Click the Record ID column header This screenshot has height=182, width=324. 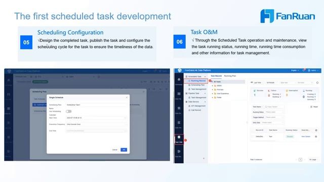click(x=259, y=130)
